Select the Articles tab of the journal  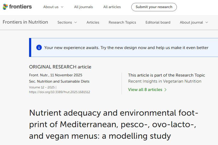93,22
